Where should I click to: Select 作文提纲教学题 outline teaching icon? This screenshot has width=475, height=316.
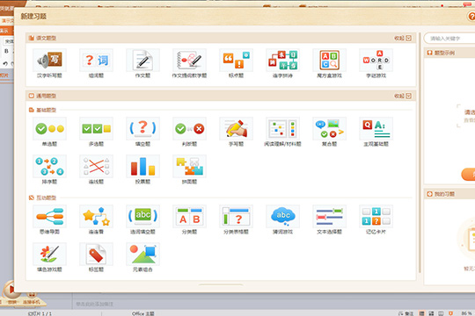coord(189,61)
